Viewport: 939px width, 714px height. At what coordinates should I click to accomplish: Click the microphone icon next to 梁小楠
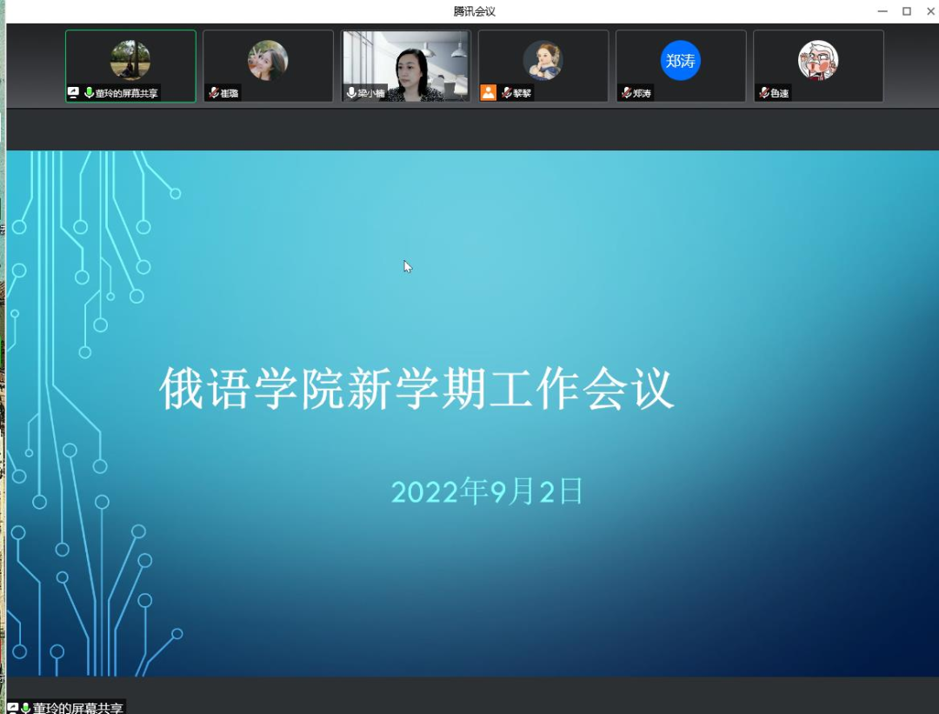coord(351,93)
